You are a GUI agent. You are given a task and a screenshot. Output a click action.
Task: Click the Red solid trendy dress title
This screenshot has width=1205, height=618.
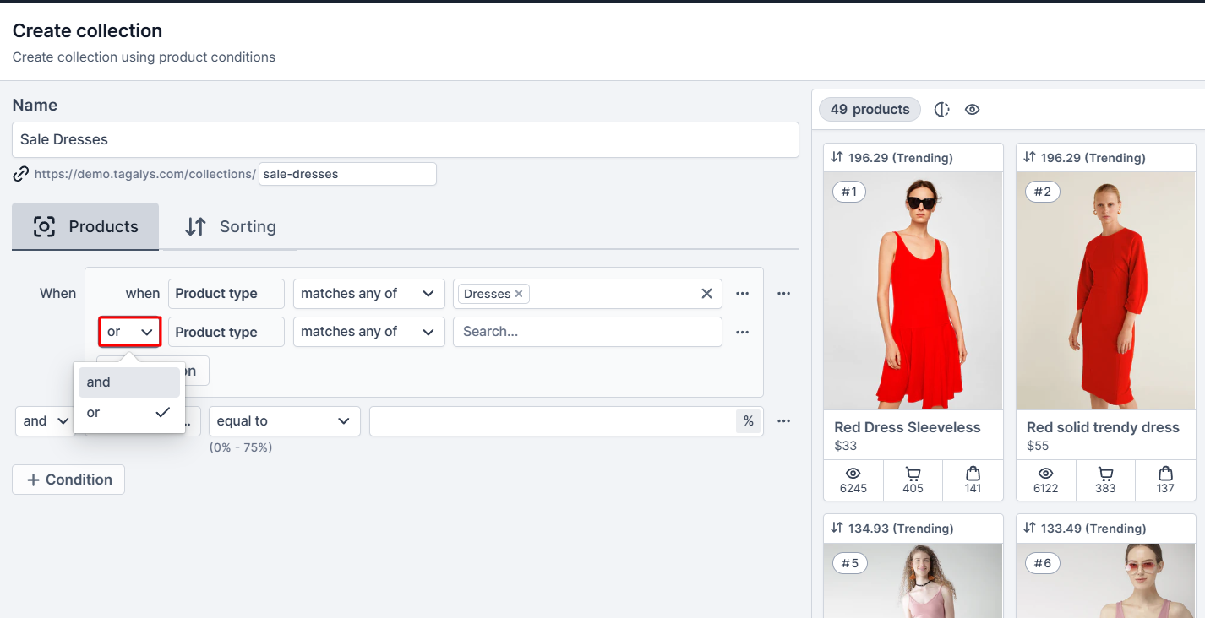(1103, 427)
